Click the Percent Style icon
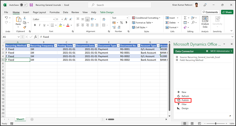236x126 pixels. tap(121, 23)
